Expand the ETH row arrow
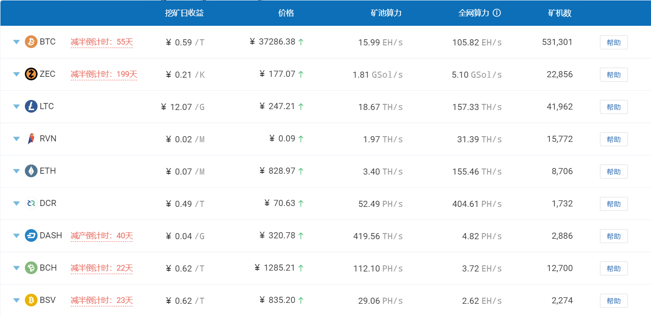 (17, 172)
